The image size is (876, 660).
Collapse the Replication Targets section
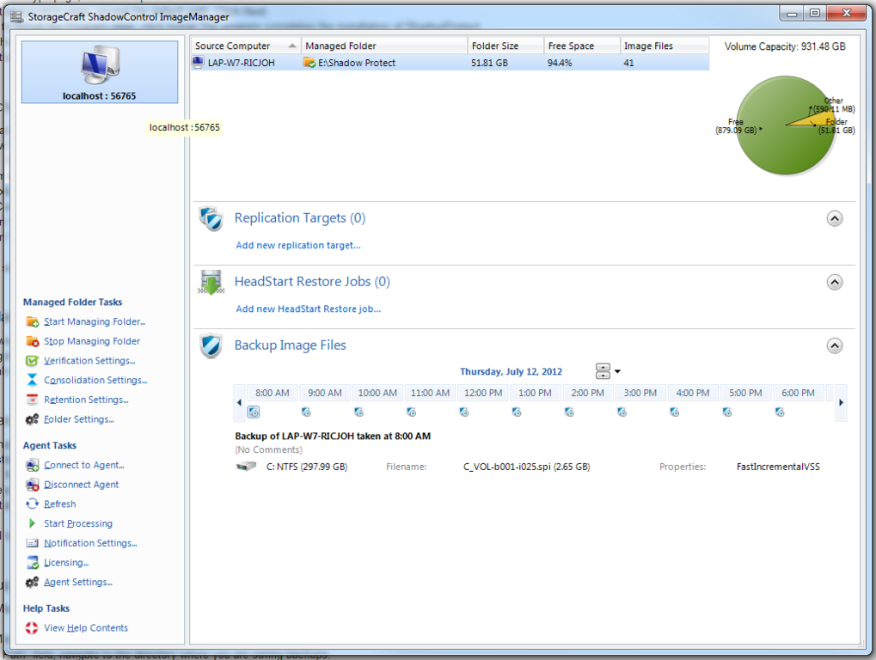pyautogui.click(x=833, y=218)
